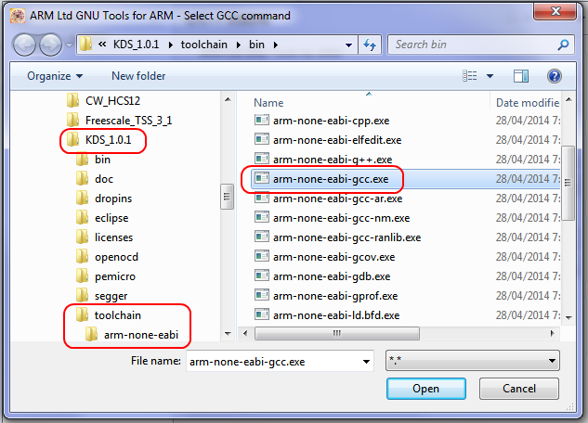Viewport: 588px width, 423px height.
Task: Click toolchain in the address breadcrumb
Action: point(204,45)
